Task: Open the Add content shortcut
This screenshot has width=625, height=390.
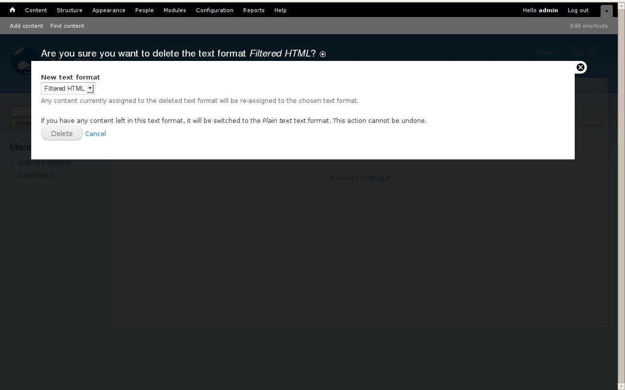Action: 26,26
